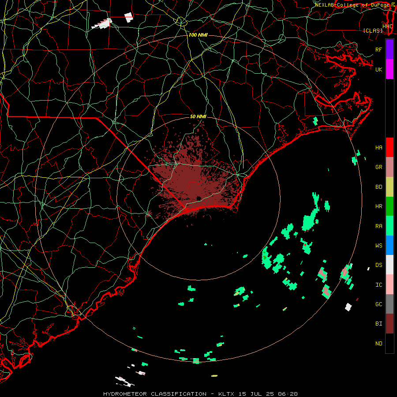397x397 pixels.
Task: Click the HA red legend swatch
Action: [390, 147]
